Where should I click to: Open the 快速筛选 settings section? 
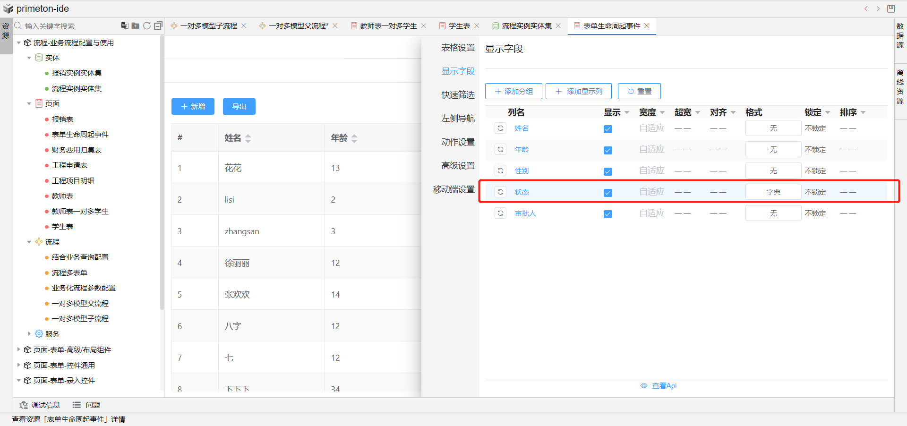click(x=457, y=95)
